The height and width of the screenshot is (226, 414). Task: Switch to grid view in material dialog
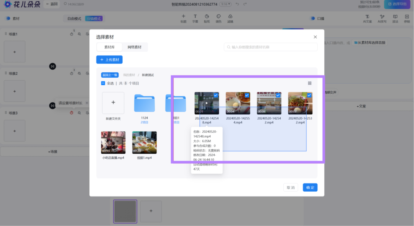click(x=310, y=83)
